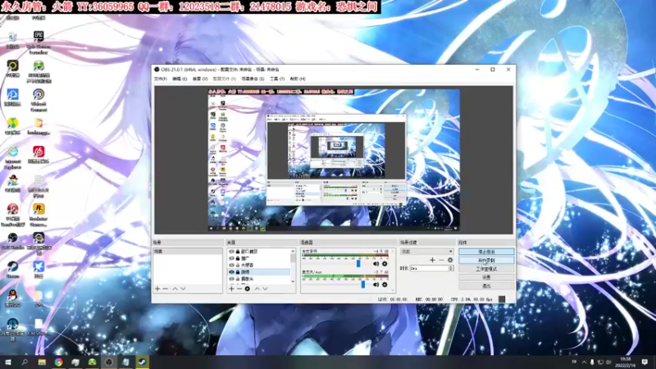Open desktop audio channel settings gear
Screen dimensions: 656x369
(x=385, y=263)
